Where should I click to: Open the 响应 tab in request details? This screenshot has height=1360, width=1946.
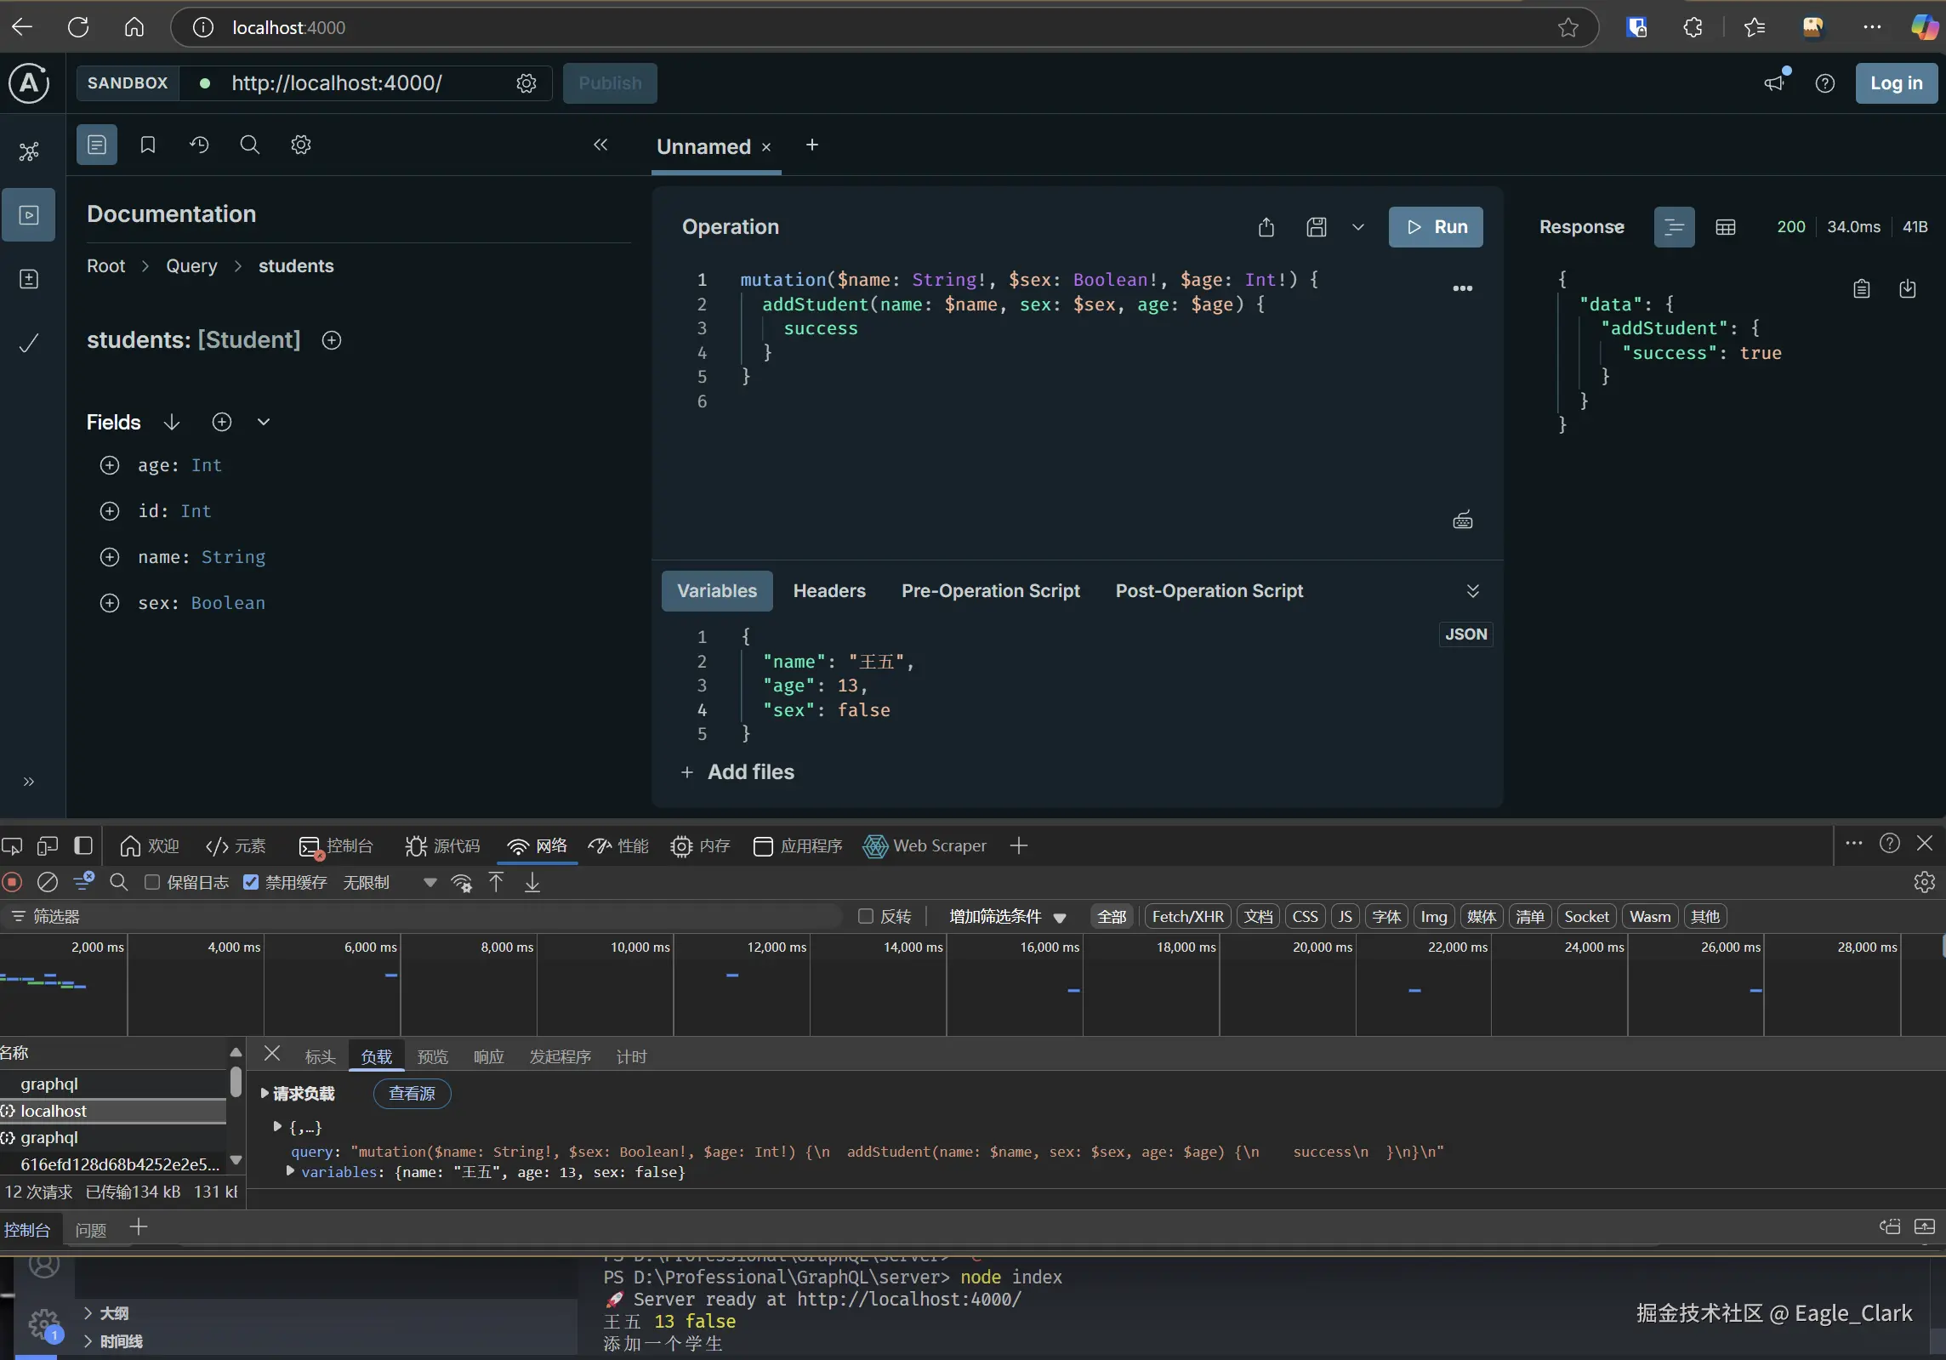point(488,1056)
